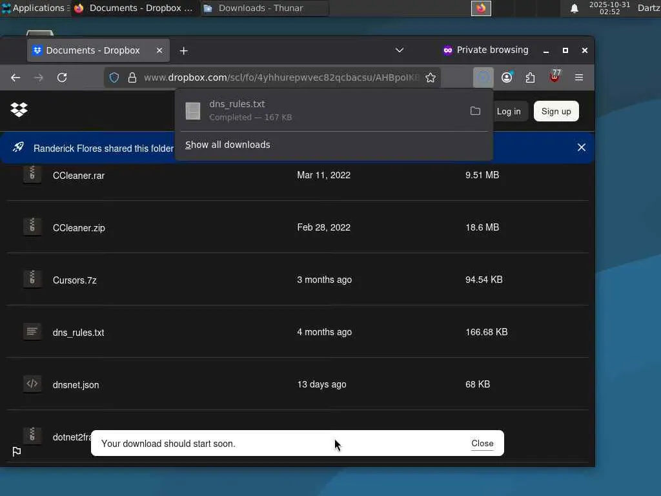Open the Firefox hamburger menu
Screen dimensions: 661x496
(x=579, y=77)
